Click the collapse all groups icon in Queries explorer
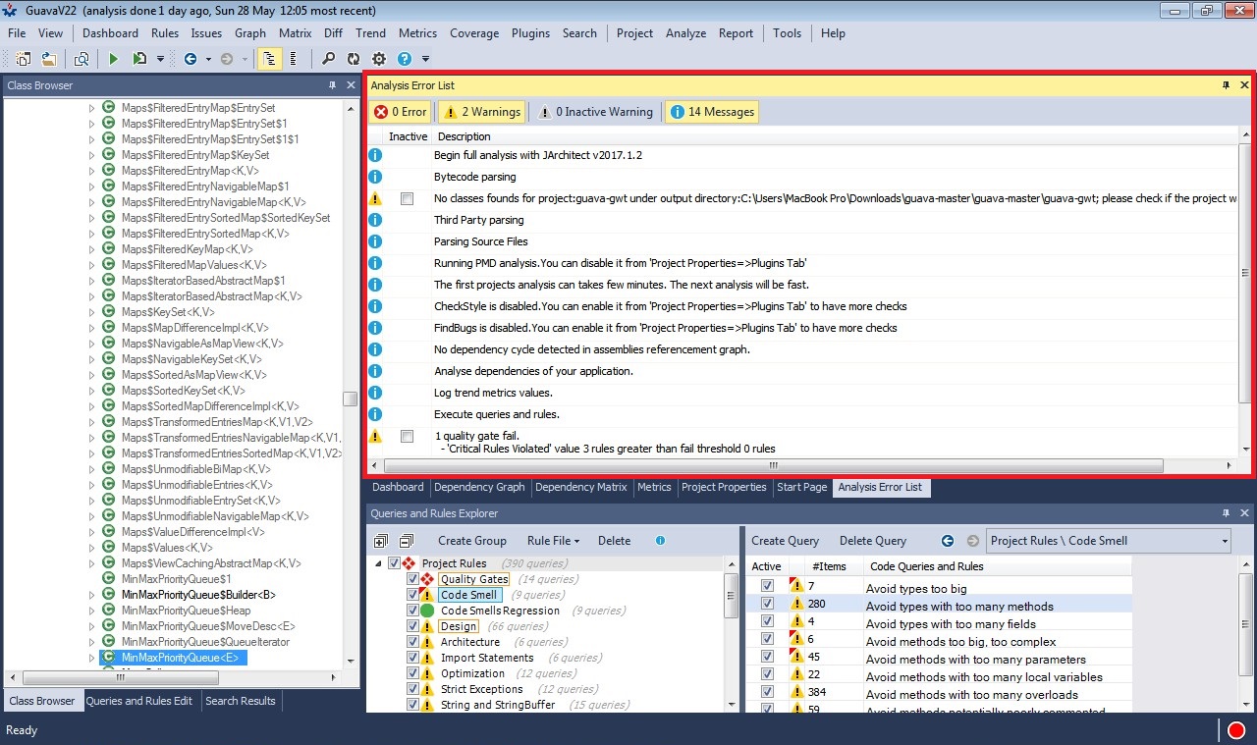The image size is (1257, 745). click(x=406, y=541)
